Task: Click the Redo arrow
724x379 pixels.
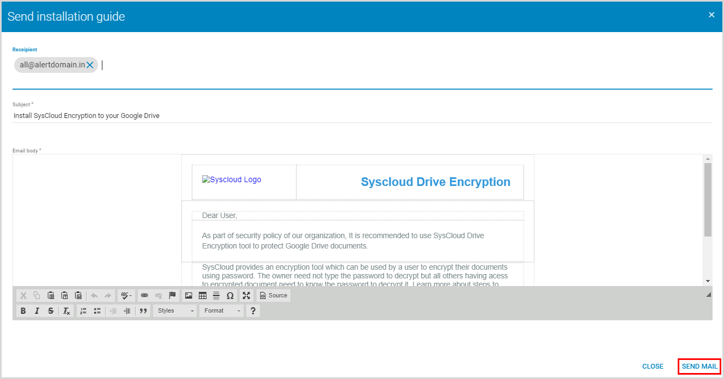Action: point(108,295)
